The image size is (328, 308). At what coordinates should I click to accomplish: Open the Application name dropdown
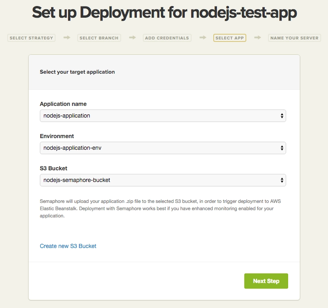tap(163, 116)
